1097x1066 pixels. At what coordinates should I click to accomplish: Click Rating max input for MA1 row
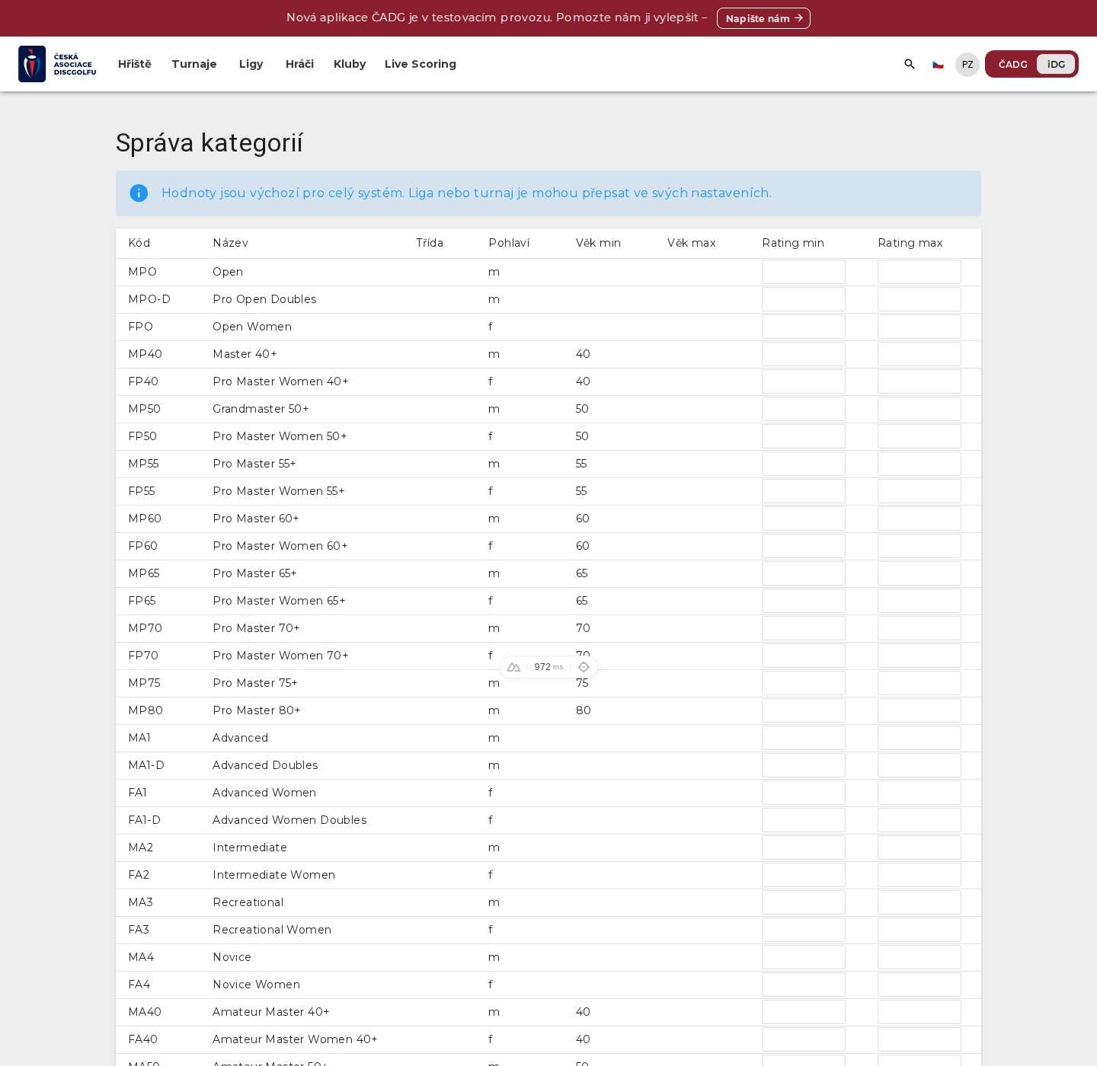[x=919, y=738]
